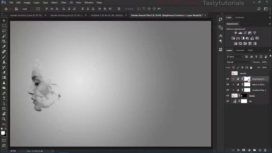
Task: Toggle the layer filter on/off switch
Action: 270,56
